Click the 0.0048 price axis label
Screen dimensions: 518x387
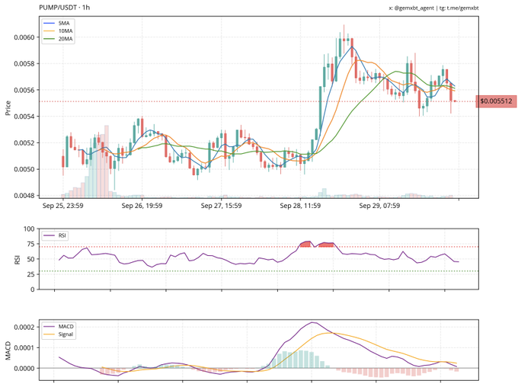coord(23,195)
